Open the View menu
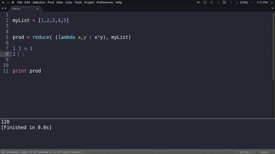This screenshot has width=275, height=154. (x=59, y=3)
